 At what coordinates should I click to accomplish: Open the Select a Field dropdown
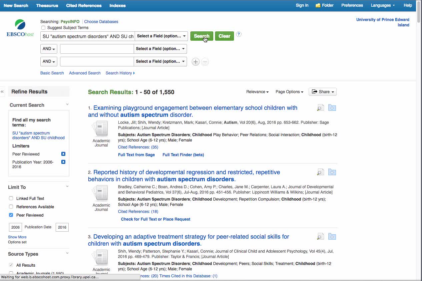[x=161, y=36]
